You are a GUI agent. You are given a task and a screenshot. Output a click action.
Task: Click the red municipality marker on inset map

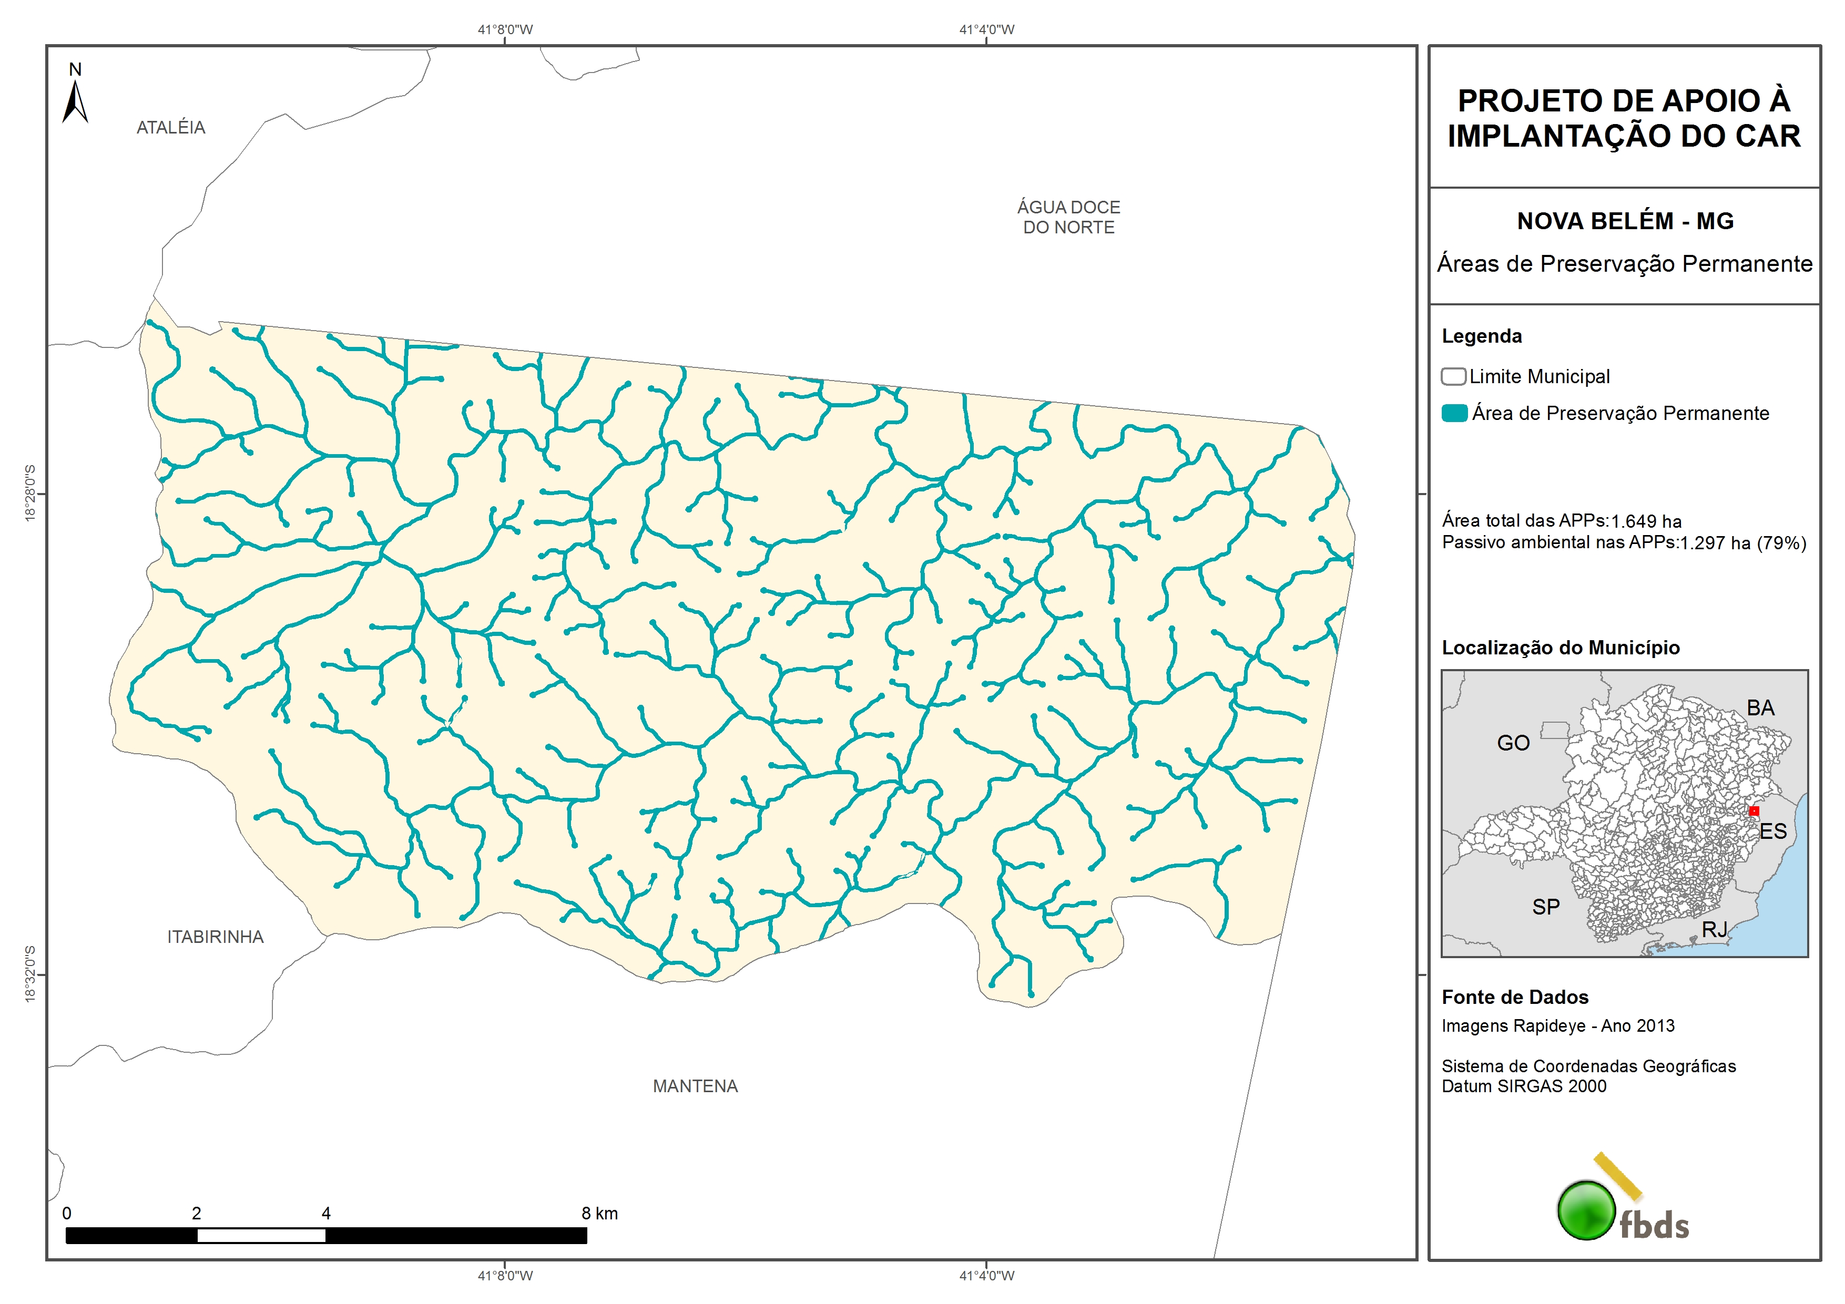1754,812
